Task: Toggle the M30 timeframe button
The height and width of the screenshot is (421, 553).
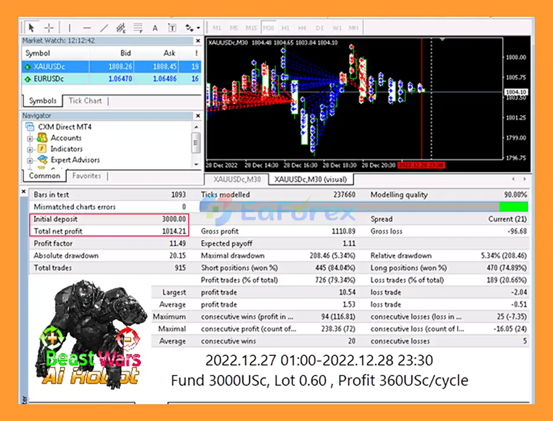Action: (x=268, y=28)
